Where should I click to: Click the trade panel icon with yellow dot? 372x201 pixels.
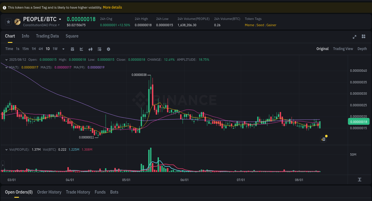323,139
